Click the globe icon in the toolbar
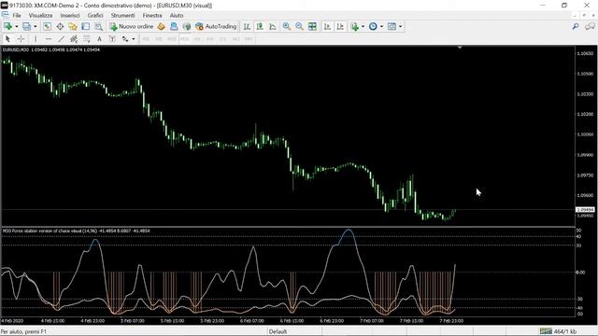The width and height of the screenshot is (598, 336). pos(187,26)
